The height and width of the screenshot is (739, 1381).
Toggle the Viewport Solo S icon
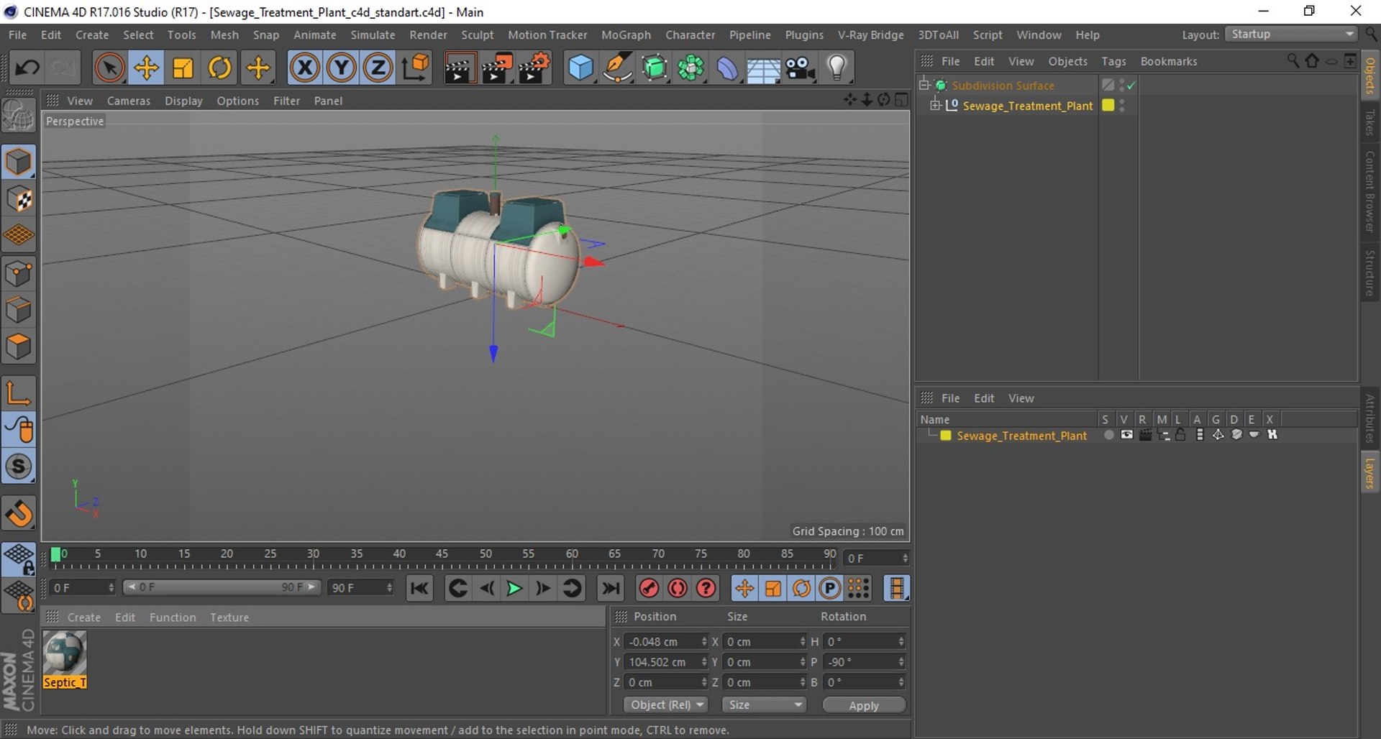pos(19,467)
